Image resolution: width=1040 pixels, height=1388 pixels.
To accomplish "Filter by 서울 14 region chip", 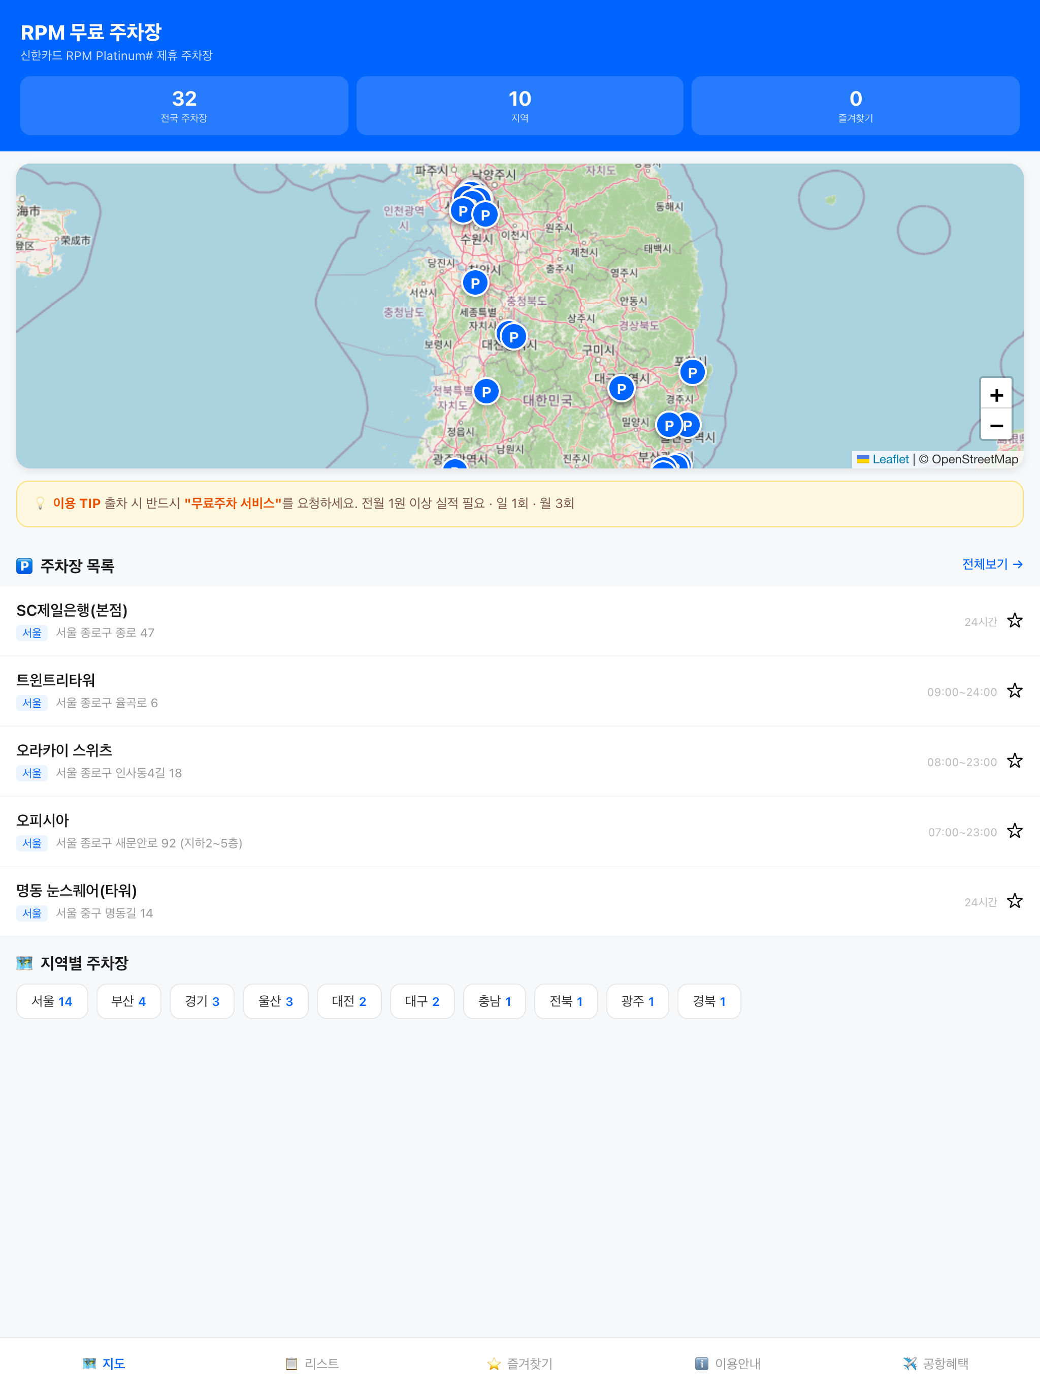I will click(52, 1001).
